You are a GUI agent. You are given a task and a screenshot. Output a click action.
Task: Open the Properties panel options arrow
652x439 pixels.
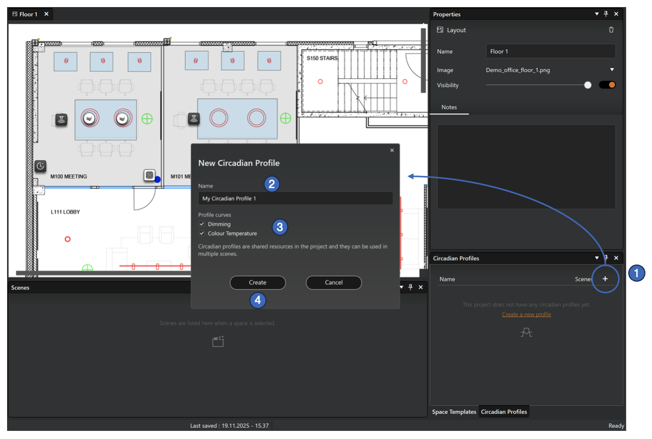[596, 14]
